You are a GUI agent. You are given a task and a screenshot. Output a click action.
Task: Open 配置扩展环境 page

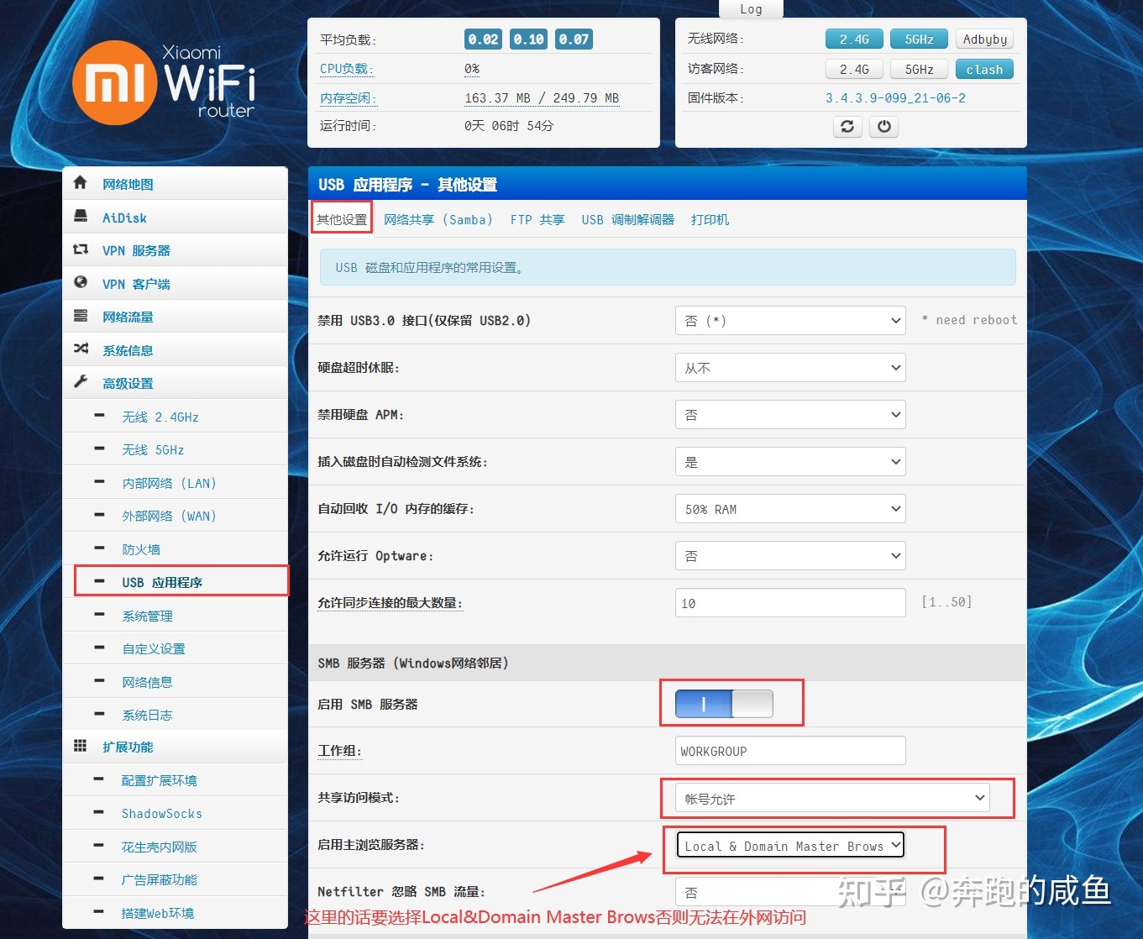click(160, 780)
